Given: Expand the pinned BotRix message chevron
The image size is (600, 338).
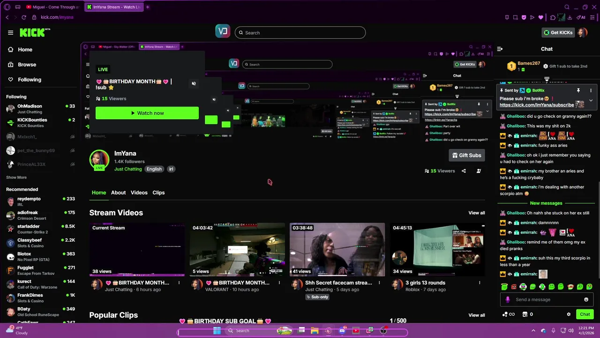Looking at the screenshot, I should [x=591, y=100].
